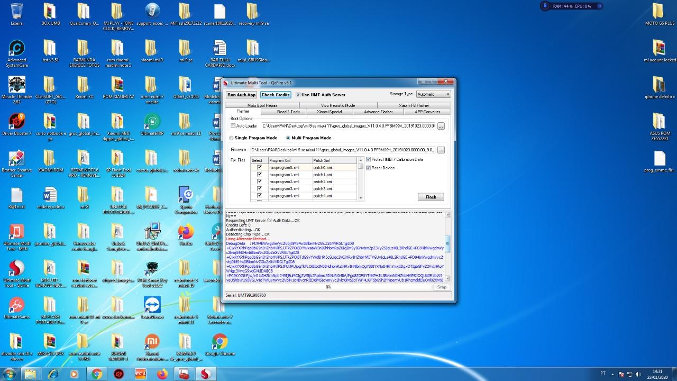Open Chrome from the taskbar
Viewport: 677px width, 381px height.
coord(96,374)
